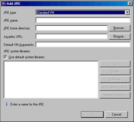Click the 'Default VM Arguments:' label

pos(19,45)
